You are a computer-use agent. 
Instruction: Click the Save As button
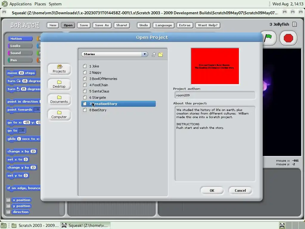point(102,25)
